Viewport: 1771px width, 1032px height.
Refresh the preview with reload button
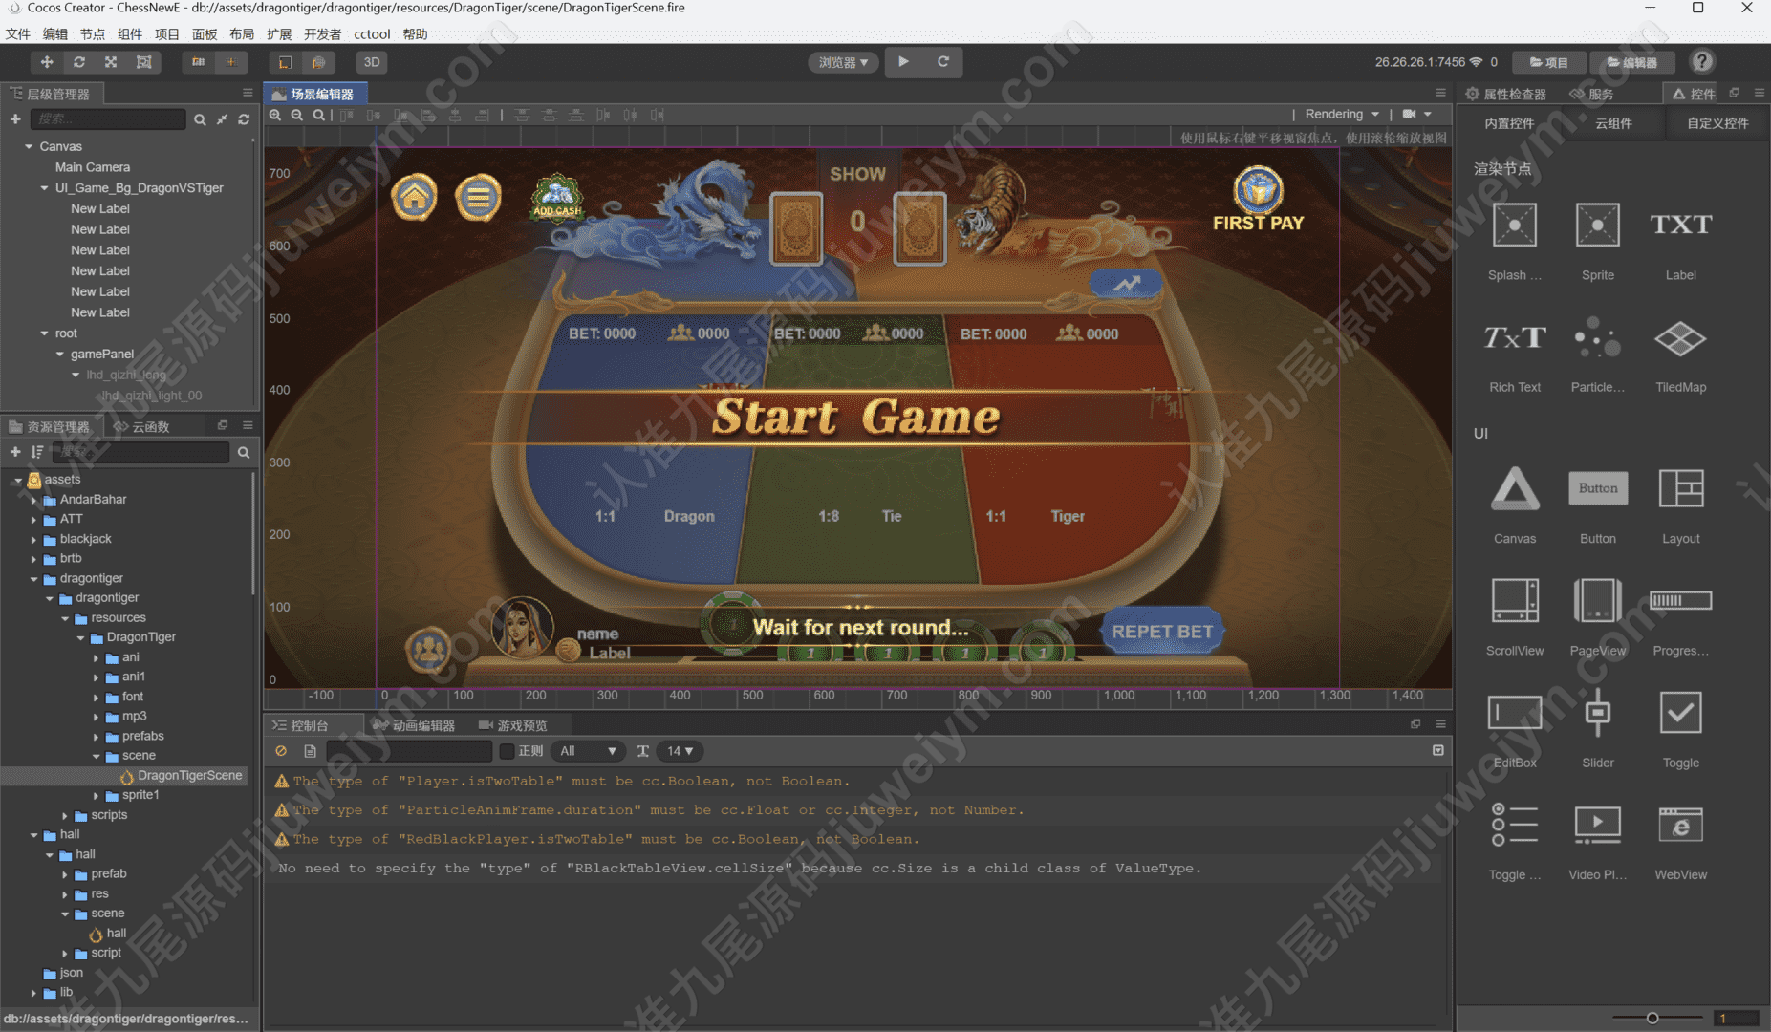tap(942, 62)
